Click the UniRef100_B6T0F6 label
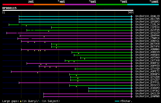 [147, 47]
